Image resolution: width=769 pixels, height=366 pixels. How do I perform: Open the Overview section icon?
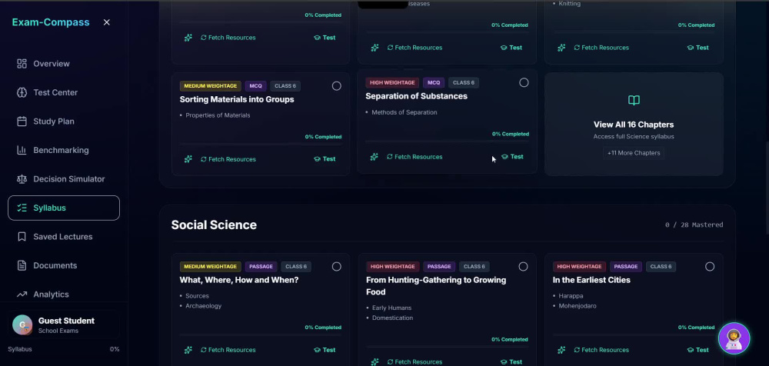tap(22, 64)
